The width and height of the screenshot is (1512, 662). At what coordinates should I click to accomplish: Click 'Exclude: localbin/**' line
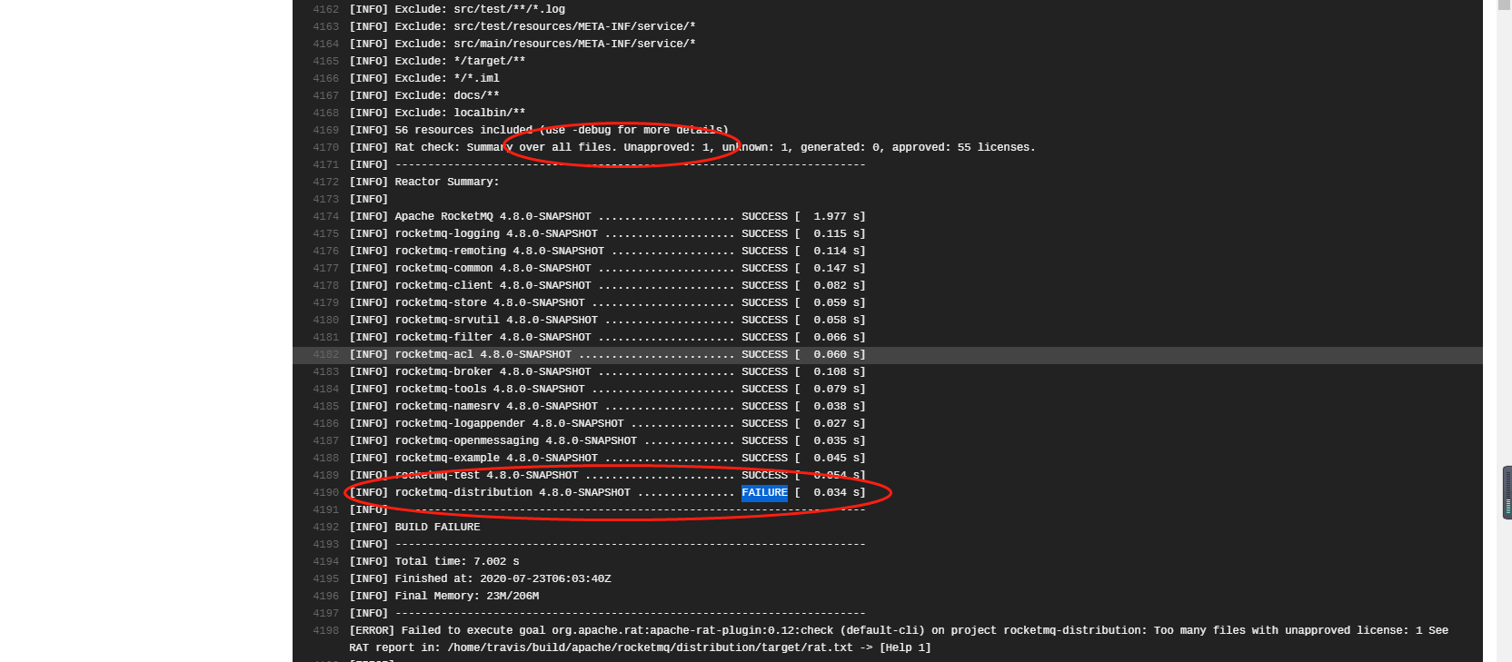click(437, 113)
